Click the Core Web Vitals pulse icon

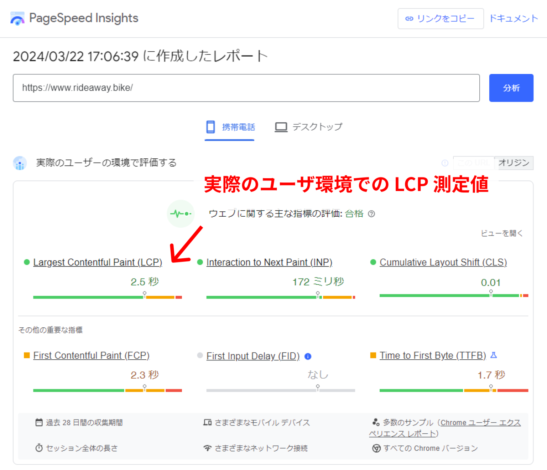[x=181, y=214]
